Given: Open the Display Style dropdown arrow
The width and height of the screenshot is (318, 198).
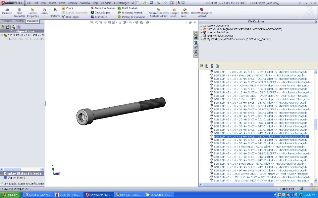Looking at the screenshot, I should tap(127, 22).
